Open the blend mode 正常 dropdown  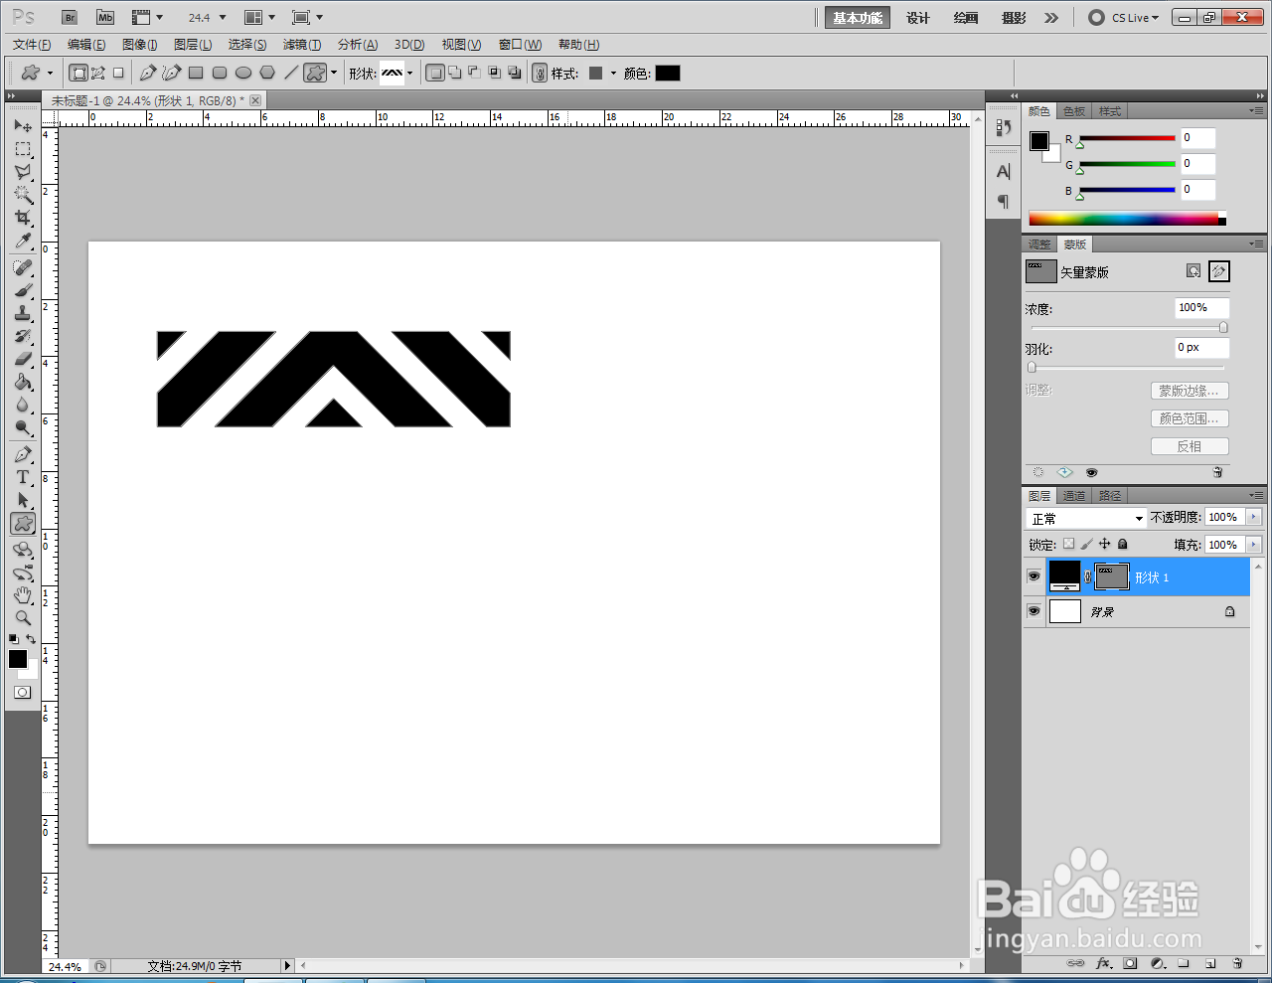[1086, 518]
